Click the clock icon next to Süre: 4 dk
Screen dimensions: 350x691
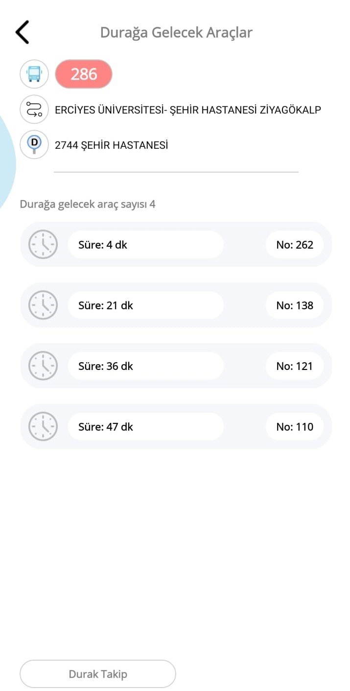pos(43,244)
